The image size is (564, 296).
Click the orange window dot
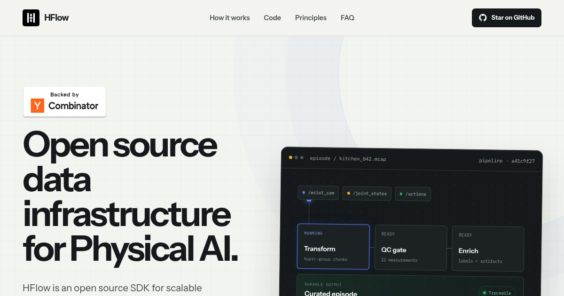pos(290,157)
